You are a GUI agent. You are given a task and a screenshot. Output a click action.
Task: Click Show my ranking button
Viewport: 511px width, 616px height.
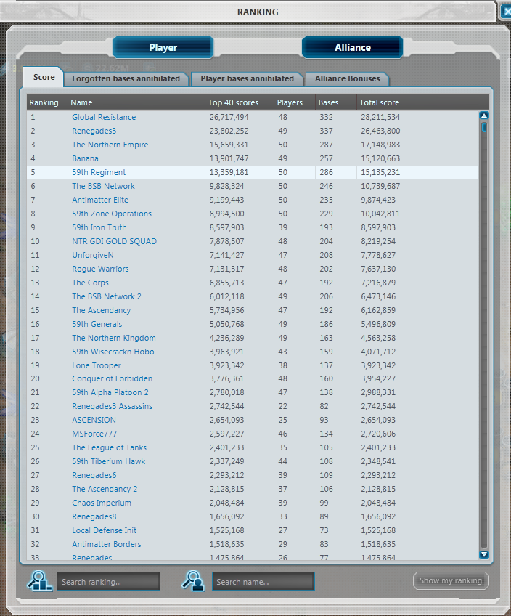(451, 580)
